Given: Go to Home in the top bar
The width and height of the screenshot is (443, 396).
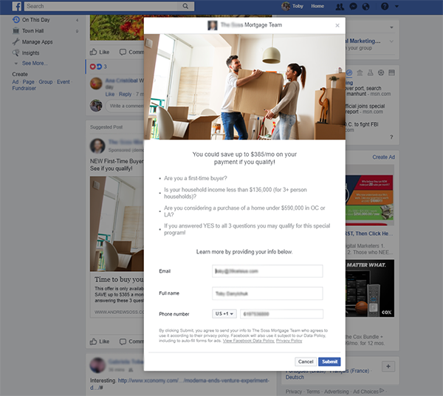Looking at the screenshot, I should point(317,6).
